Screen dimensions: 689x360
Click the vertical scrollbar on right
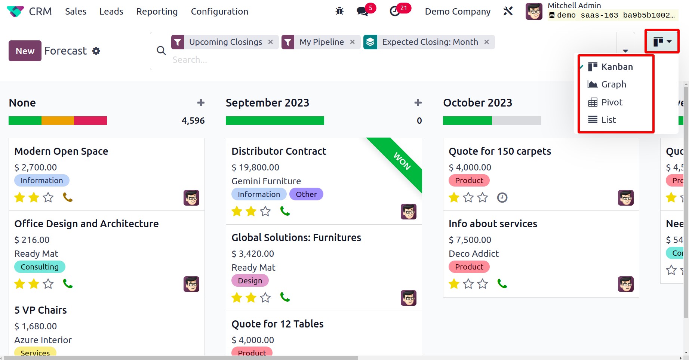[686, 202]
